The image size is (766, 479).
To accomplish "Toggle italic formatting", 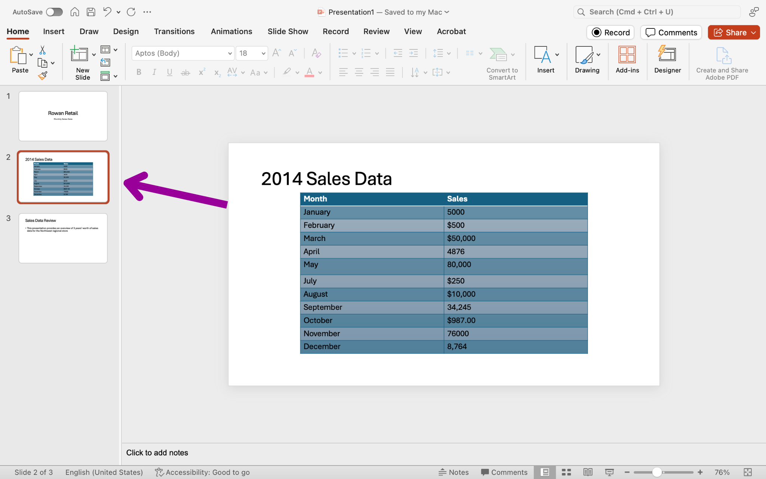I will (154, 72).
